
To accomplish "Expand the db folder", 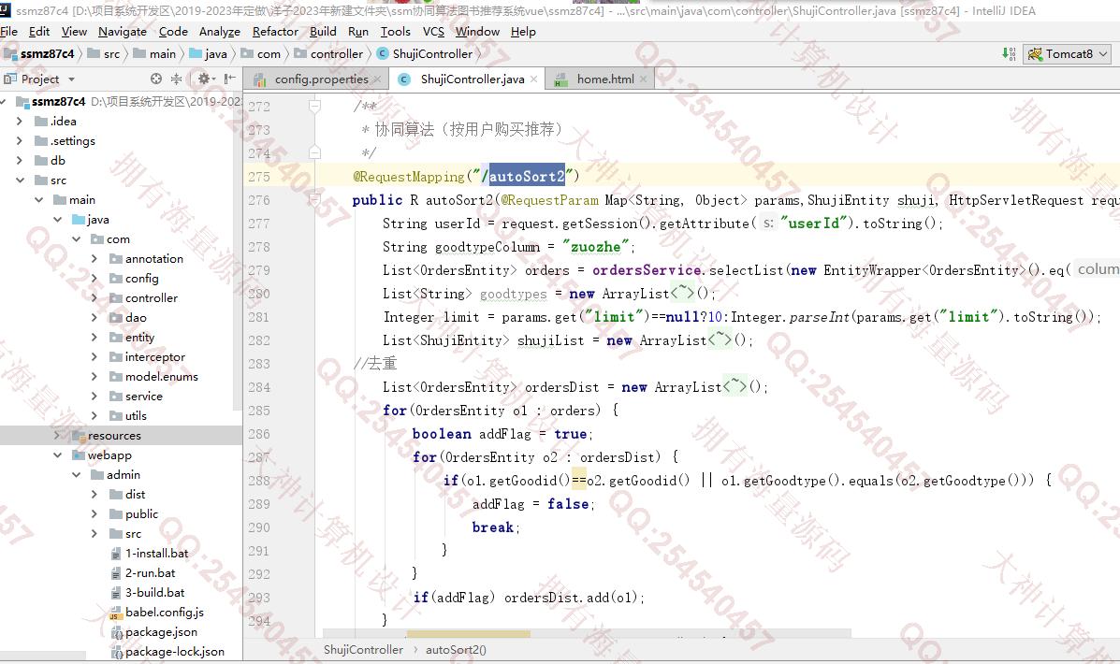I will click(20, 161).
